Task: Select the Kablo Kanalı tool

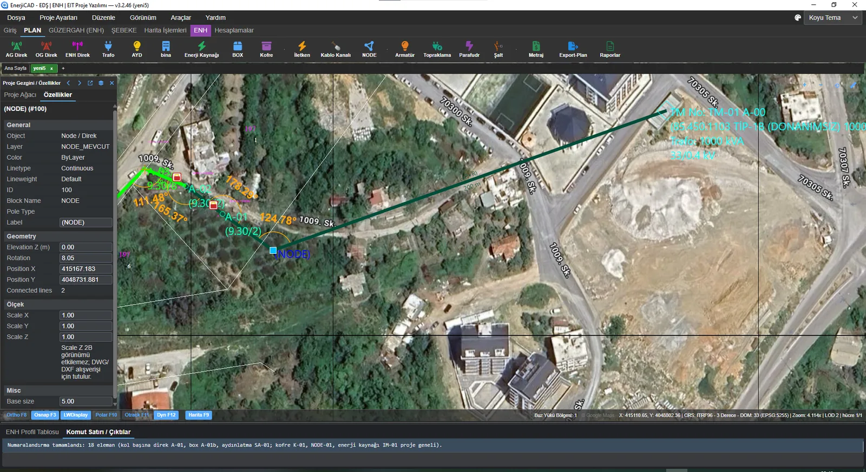Action: [336, 49]
